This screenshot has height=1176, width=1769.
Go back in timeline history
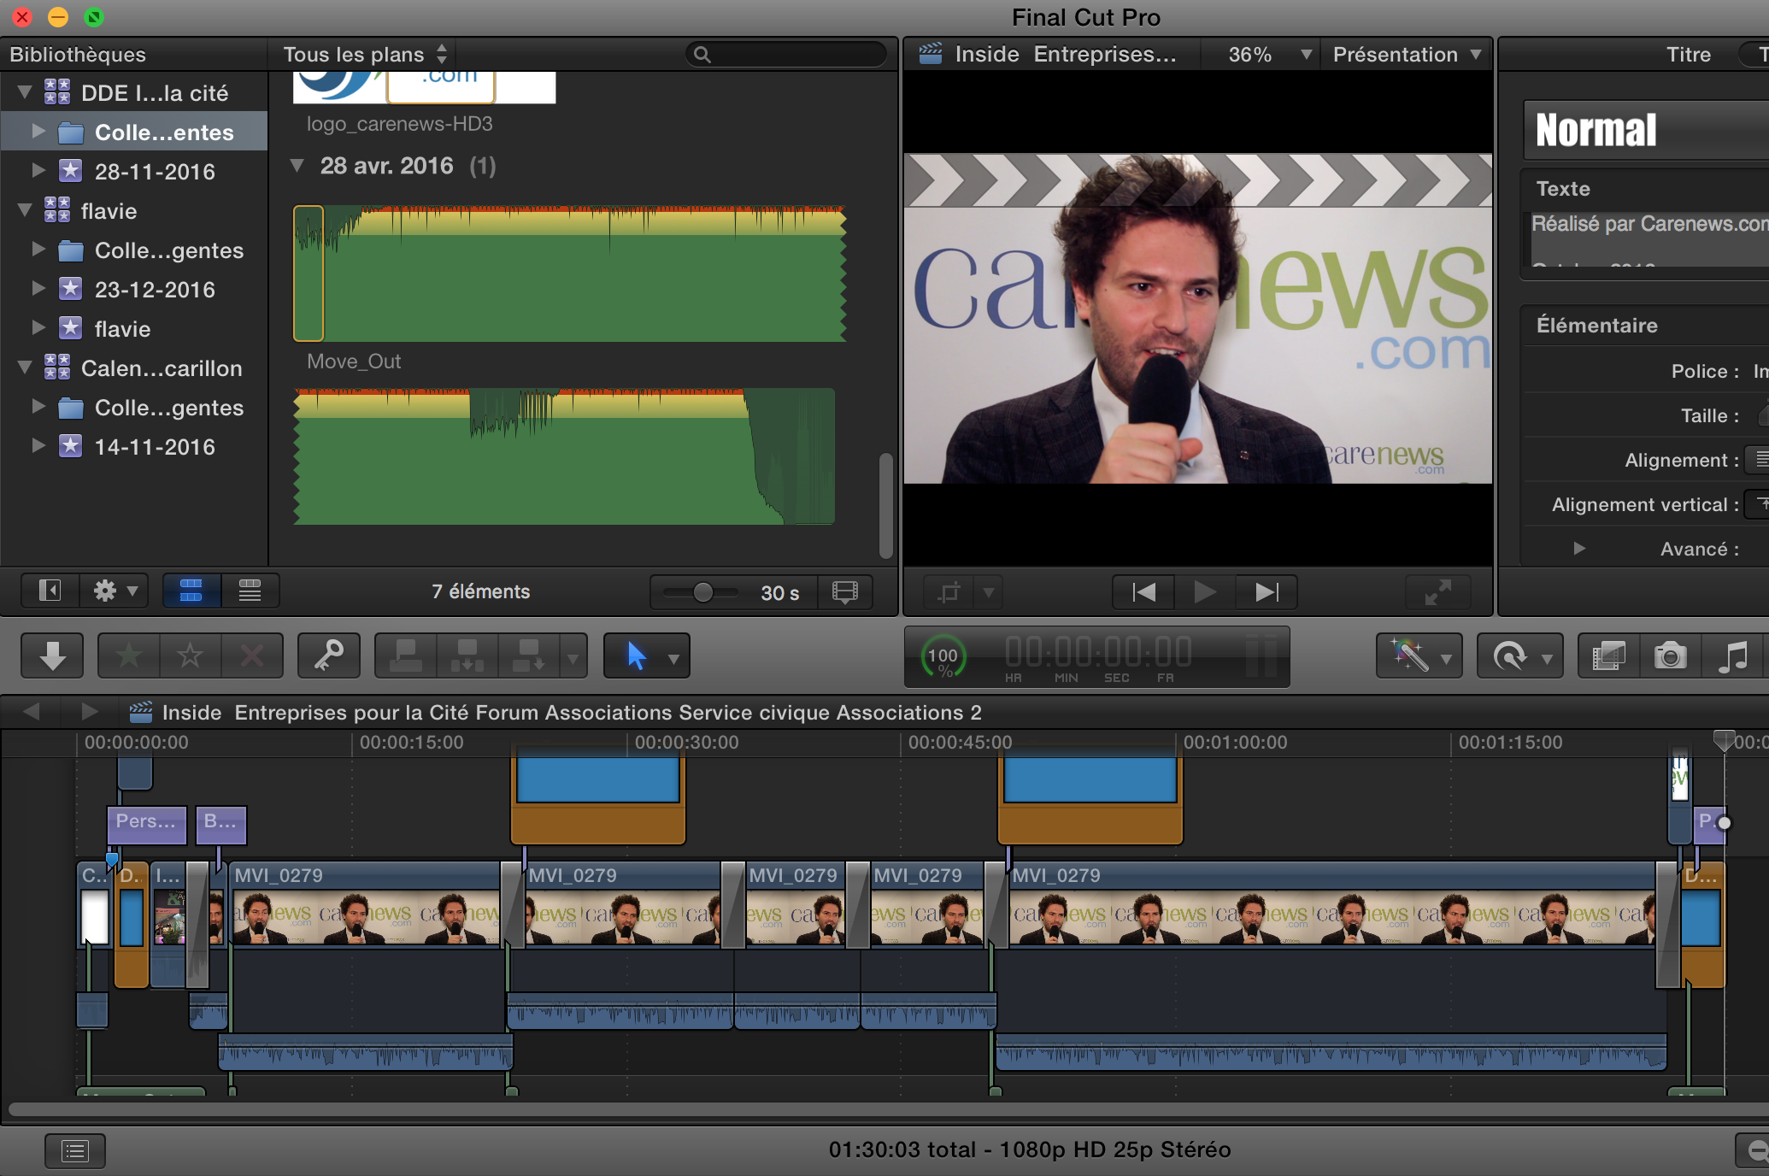[32, 711]
